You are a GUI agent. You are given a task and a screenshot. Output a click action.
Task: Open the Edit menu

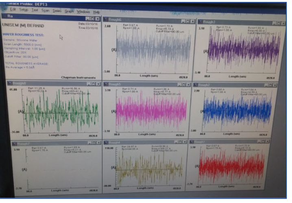[x=13, y=9]
